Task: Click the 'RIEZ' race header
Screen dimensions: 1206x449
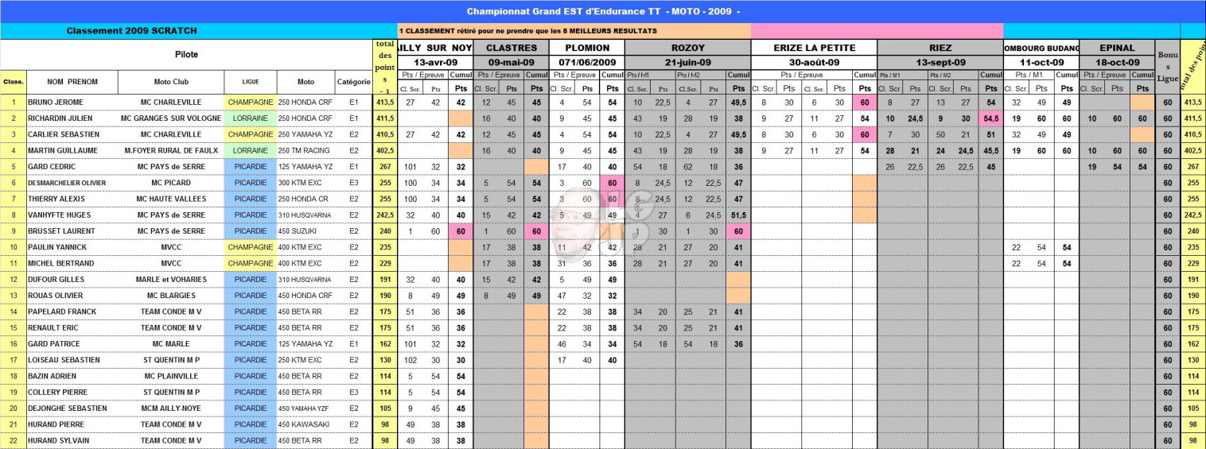Action: pyautogui.click(x=940, y=48)
